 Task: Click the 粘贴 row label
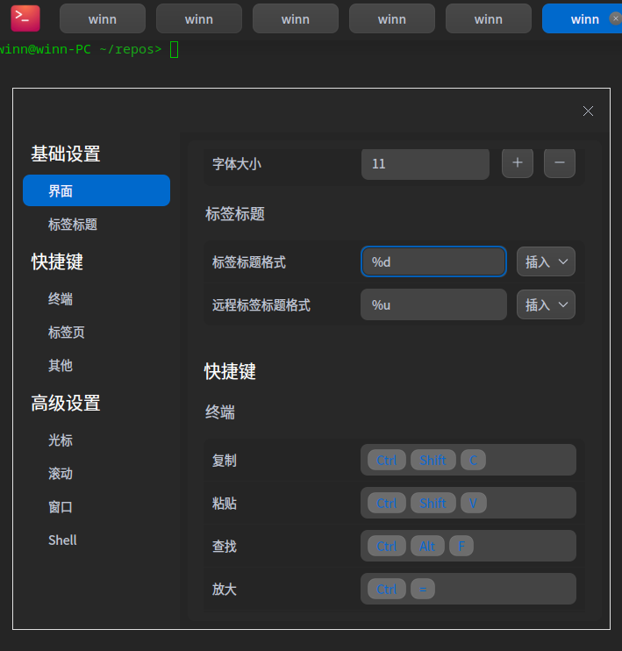tap(225, 504)
